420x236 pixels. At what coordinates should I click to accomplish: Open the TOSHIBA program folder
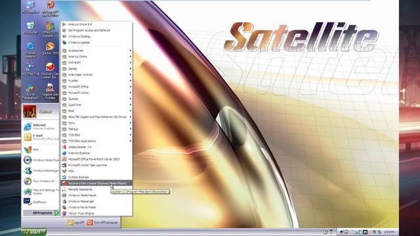pyautogui.click(x=96, y=135)
